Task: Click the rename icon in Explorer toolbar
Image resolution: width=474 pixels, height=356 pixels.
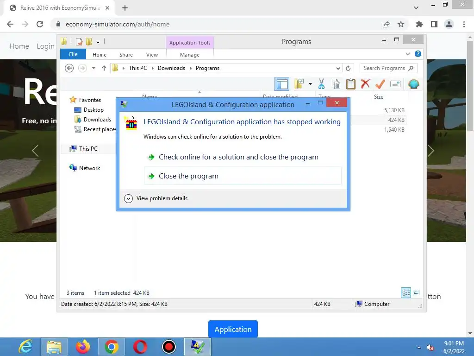Action: [x=395, y=84]
